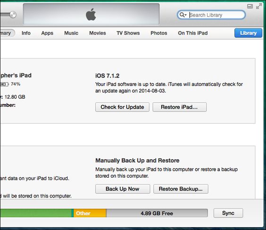Click the volume slider knob
266x230 pixels.
(x=13, y=15)
